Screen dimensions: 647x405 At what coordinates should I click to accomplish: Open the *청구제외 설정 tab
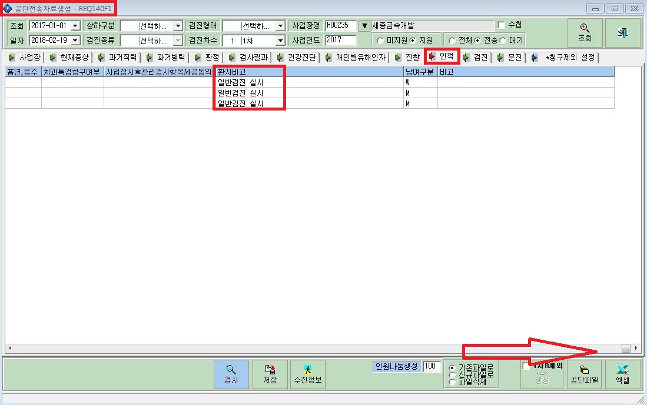coord(564,57)
